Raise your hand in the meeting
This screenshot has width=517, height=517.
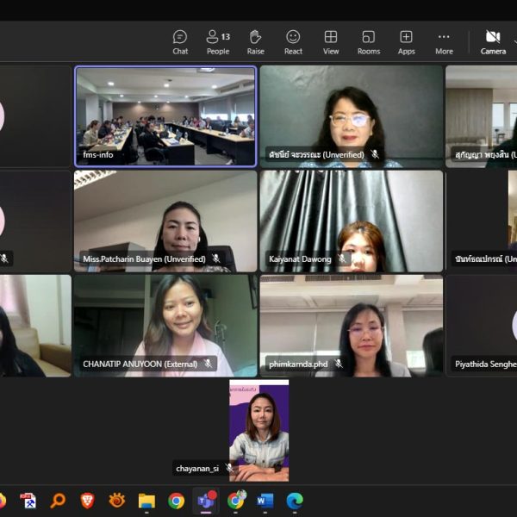[255, 41]
